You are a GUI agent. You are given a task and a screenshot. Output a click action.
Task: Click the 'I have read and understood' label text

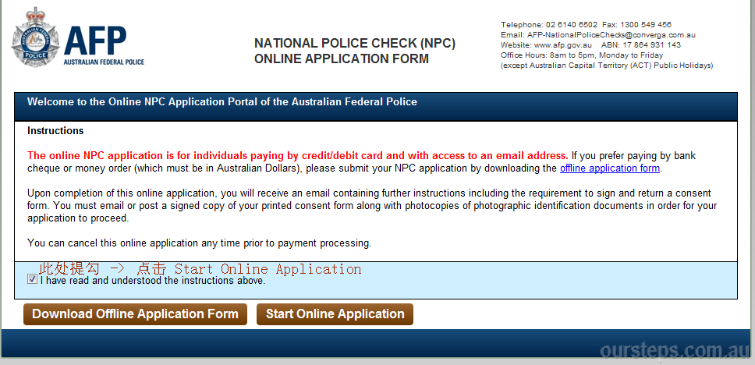pos(153,280)
